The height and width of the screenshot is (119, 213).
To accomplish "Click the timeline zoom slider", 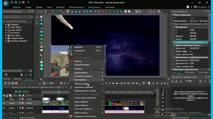I will pyautogui.click(x=28, y=83).
